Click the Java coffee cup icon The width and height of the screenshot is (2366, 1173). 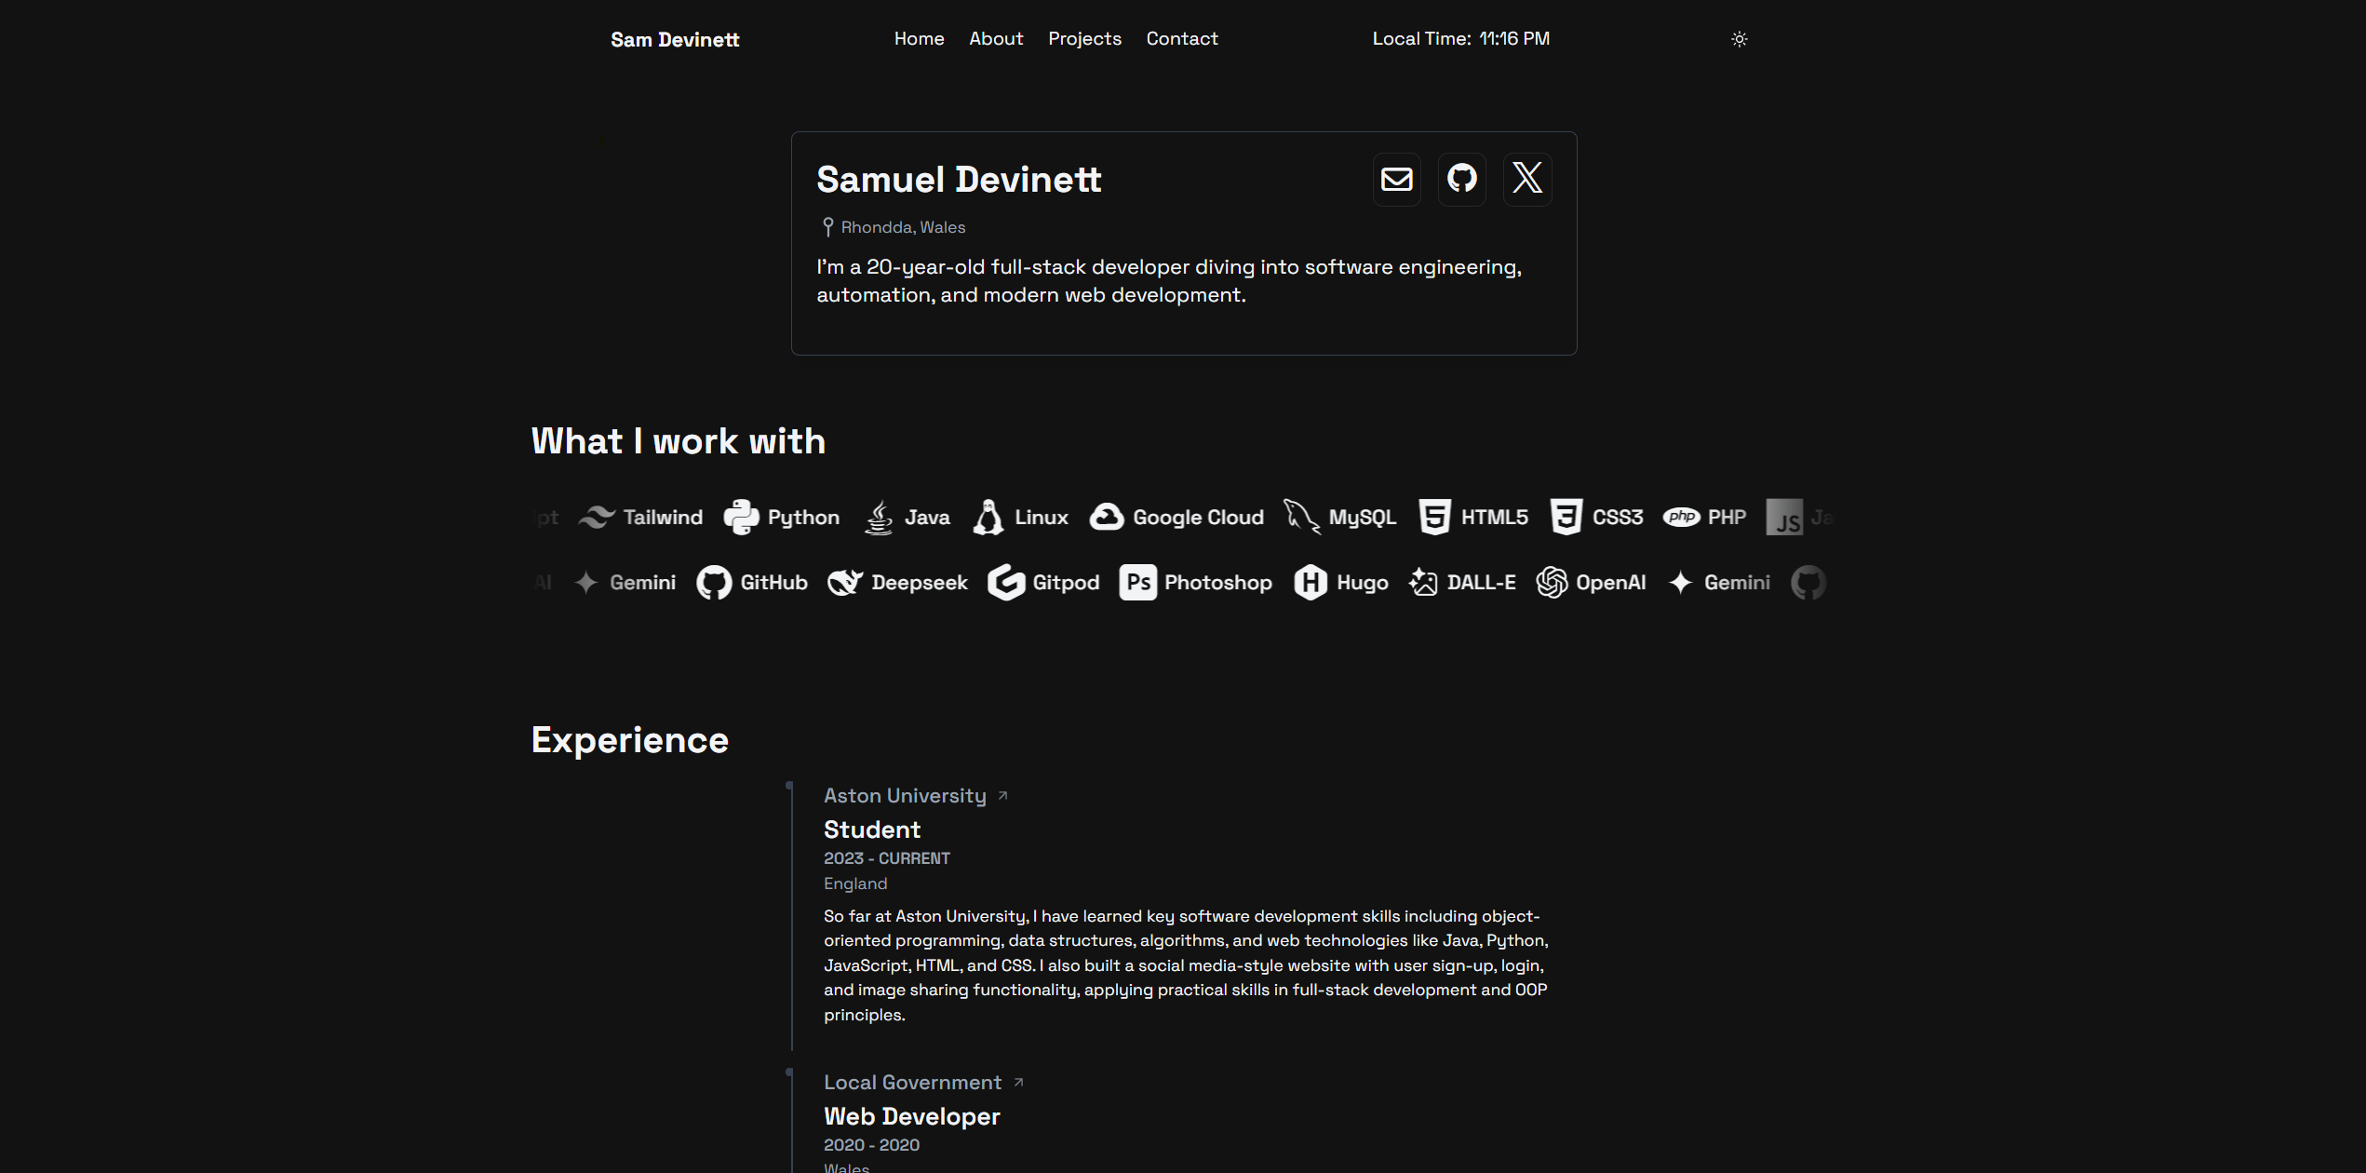pyautogui.click(x=879, y=518)
